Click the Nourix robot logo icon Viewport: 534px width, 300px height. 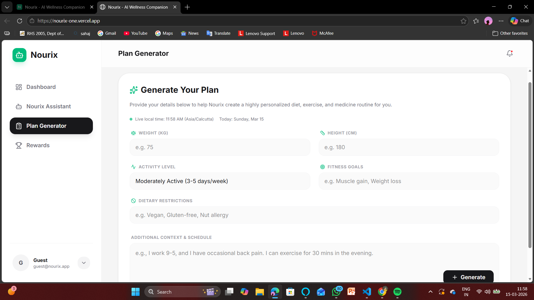[19, 55]
